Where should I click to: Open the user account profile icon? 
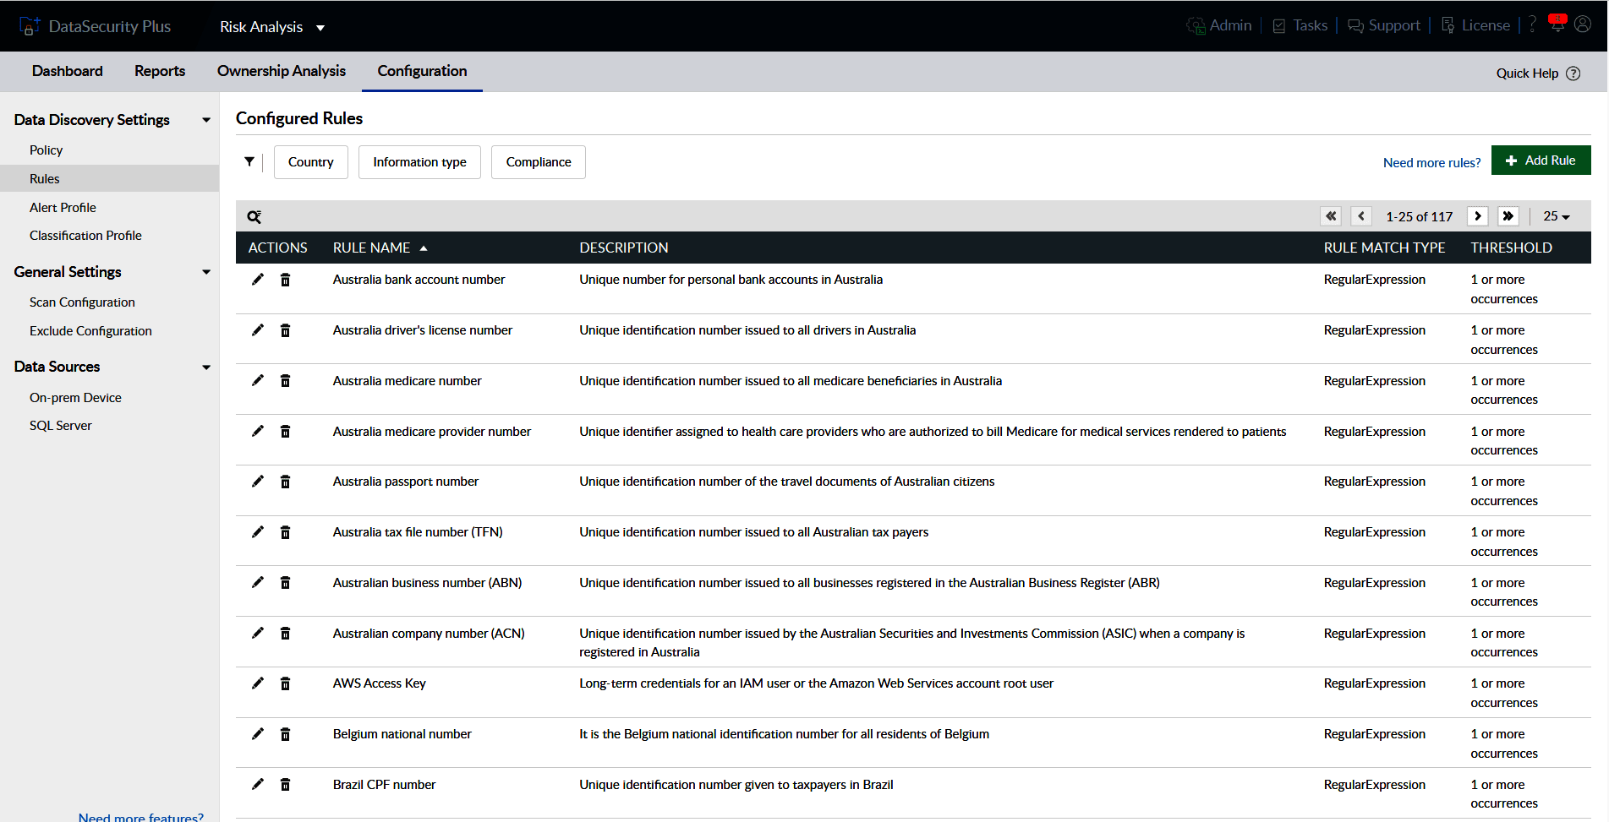pyautogui.click(x=1583, y=24)
